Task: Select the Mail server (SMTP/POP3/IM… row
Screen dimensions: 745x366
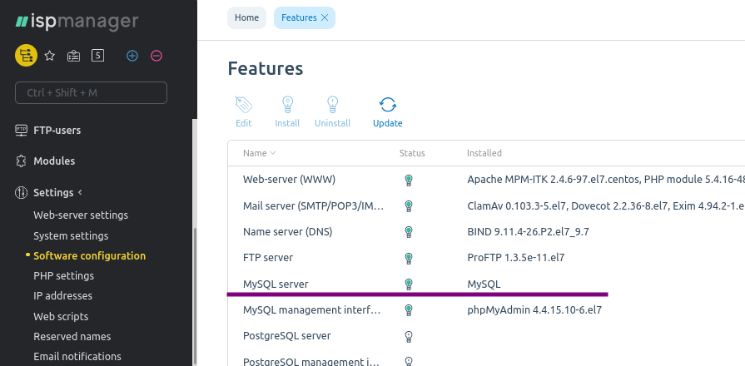Action: [x=486, y=206]
